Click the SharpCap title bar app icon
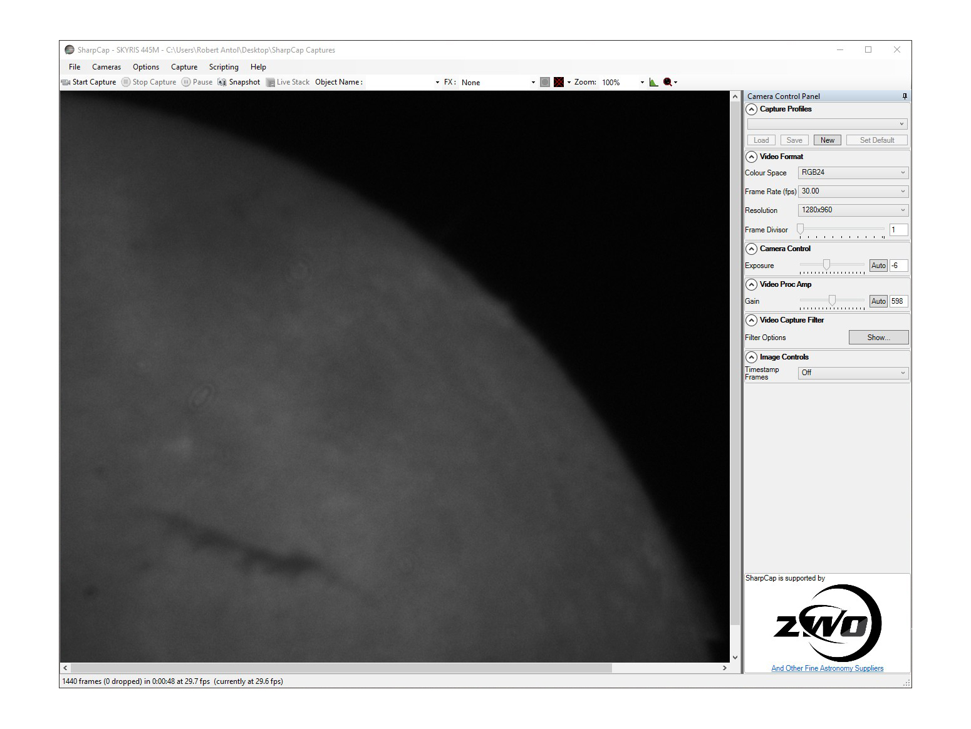Viewport: 971px width, 729px height. (x=70, y=50)
